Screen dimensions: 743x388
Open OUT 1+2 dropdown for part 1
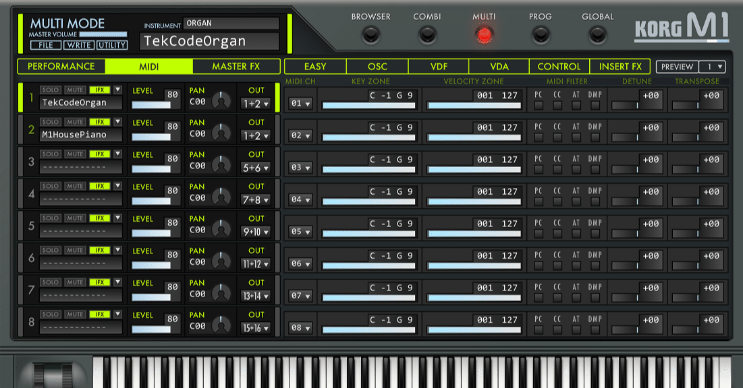coord(256,104)
